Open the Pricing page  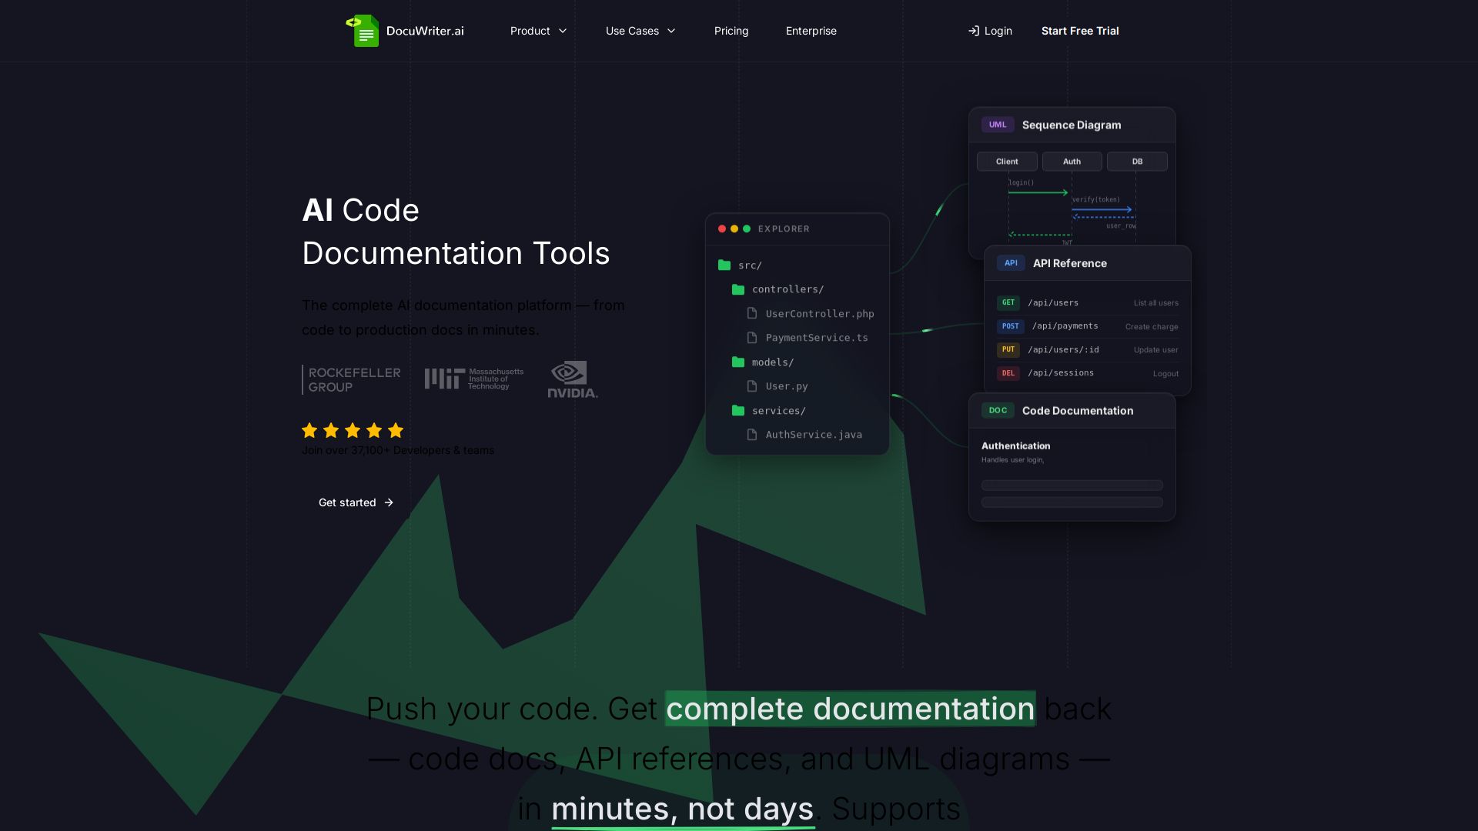[731, 31]
